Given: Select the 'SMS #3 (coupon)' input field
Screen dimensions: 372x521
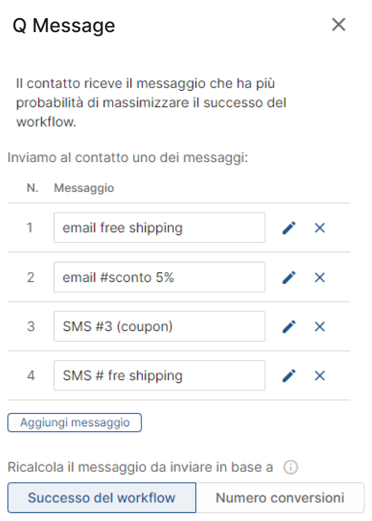Looking at the screenshot, I should [x=159, y=327].
